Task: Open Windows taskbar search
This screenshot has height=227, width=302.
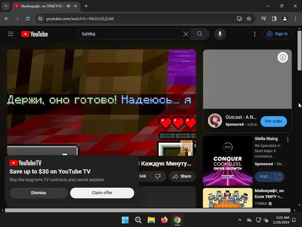Action: (x=138, y=220)
